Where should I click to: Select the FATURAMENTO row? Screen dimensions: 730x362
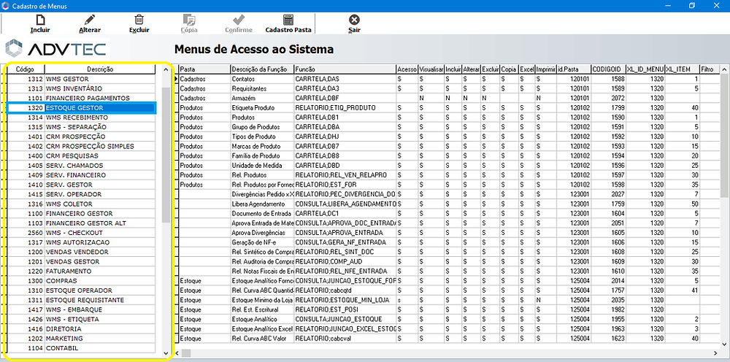(x=81, y=271)
